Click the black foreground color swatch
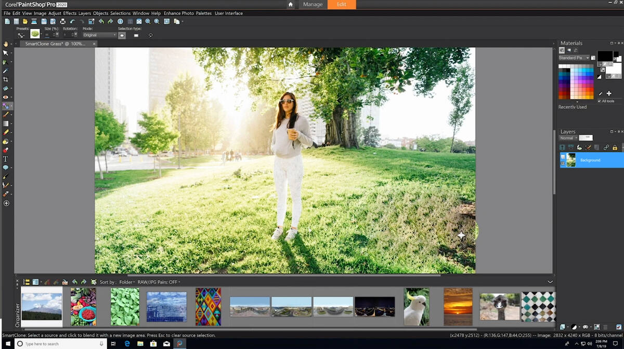624x349 pixels. (x=604, y=55)
